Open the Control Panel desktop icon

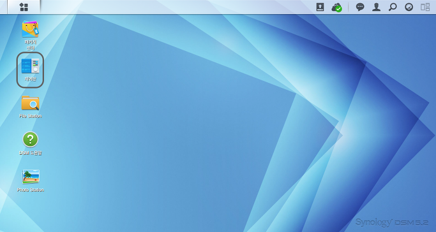tap(30, 66)
